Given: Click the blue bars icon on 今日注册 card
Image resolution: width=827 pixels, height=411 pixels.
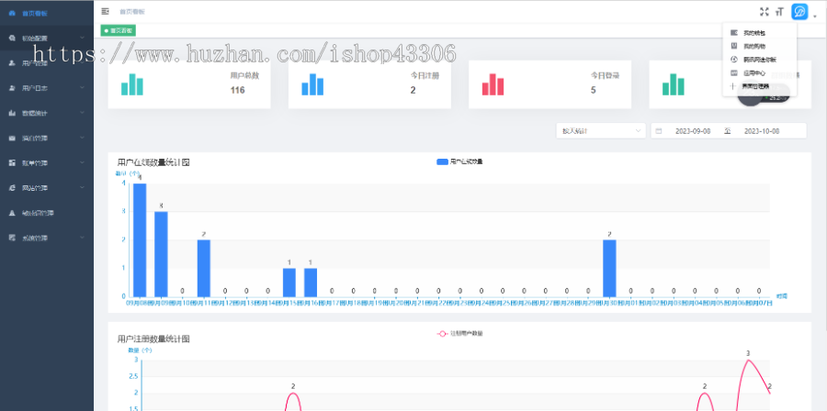Looking at the screenshot, I should pos(312,84).
